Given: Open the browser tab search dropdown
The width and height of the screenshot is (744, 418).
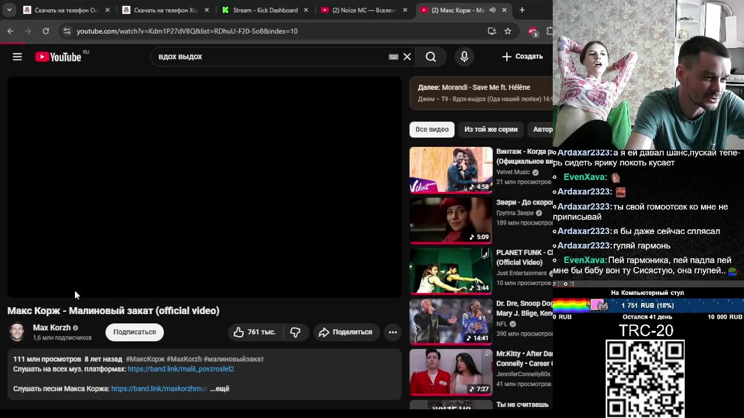Looking at the screenshot, I should (9, 10).
